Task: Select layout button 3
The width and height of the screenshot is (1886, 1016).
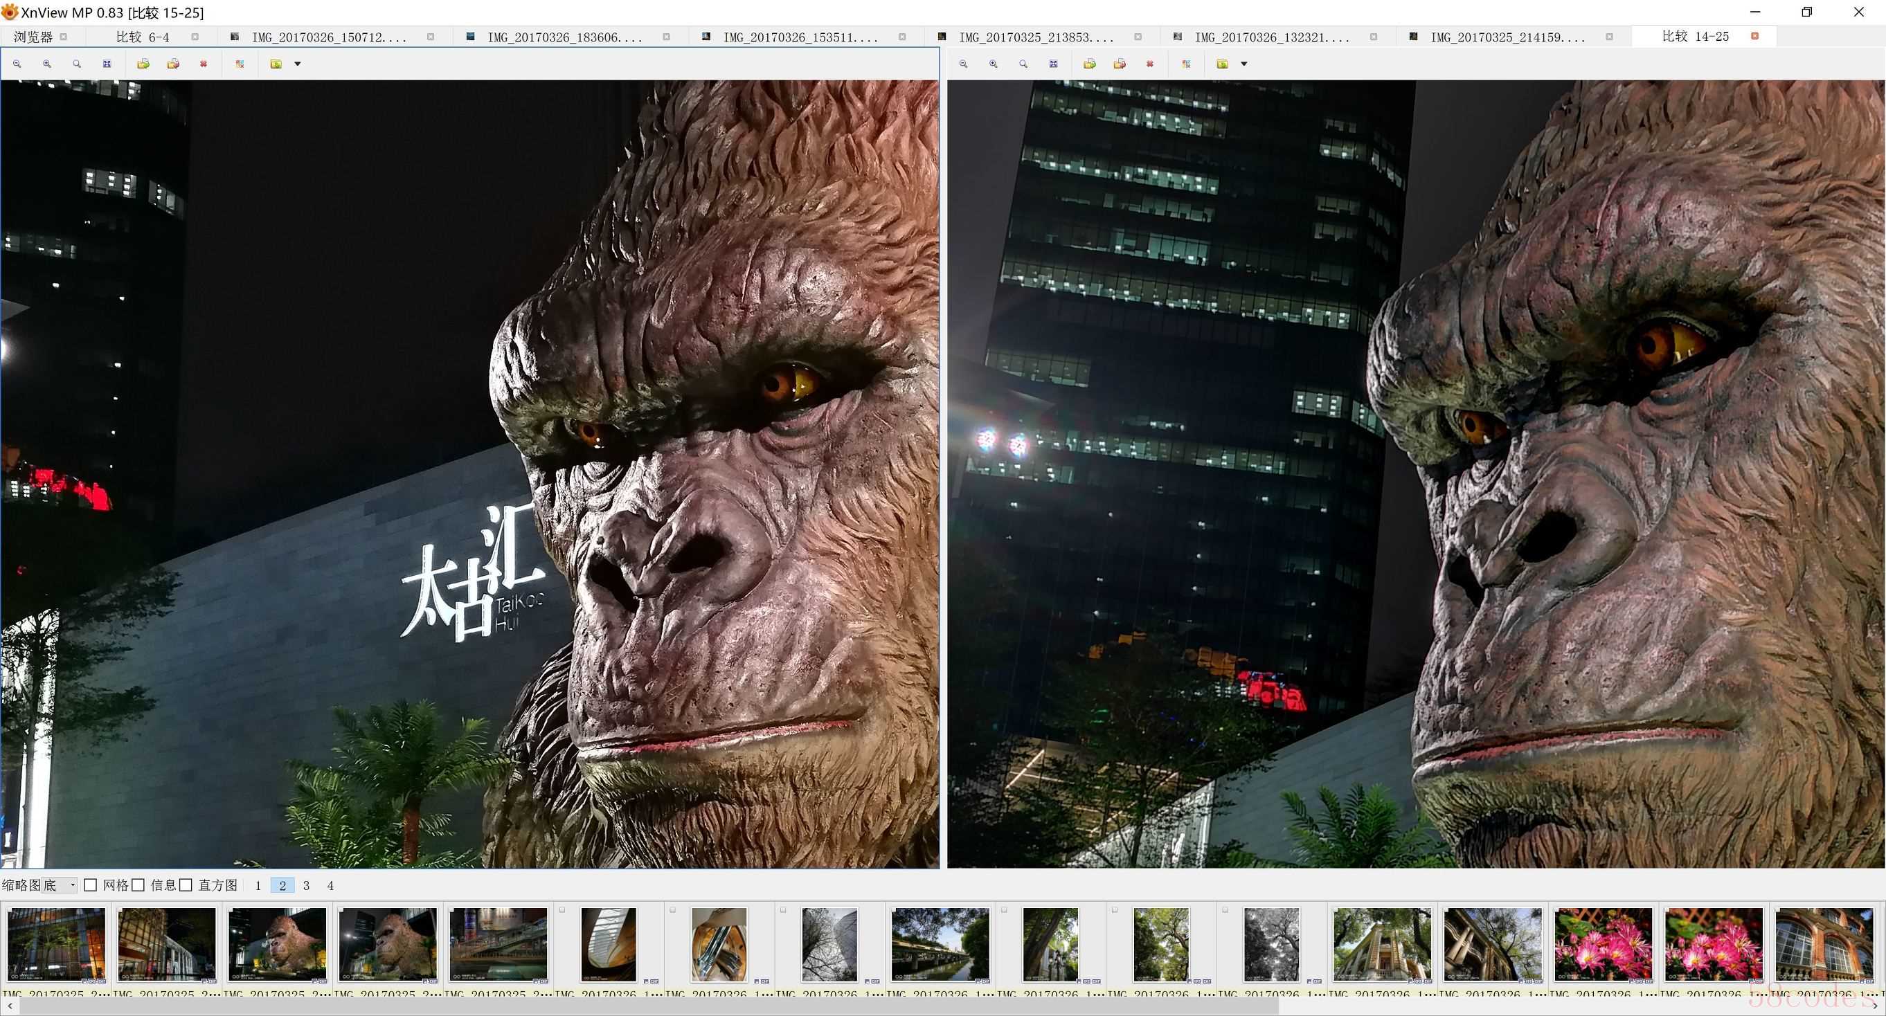Action: pos(306,886)
